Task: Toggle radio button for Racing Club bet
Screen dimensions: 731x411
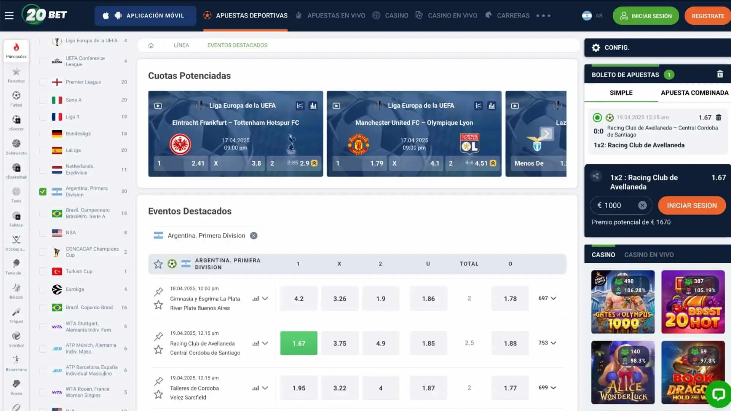Action: [x=597, y=118]
